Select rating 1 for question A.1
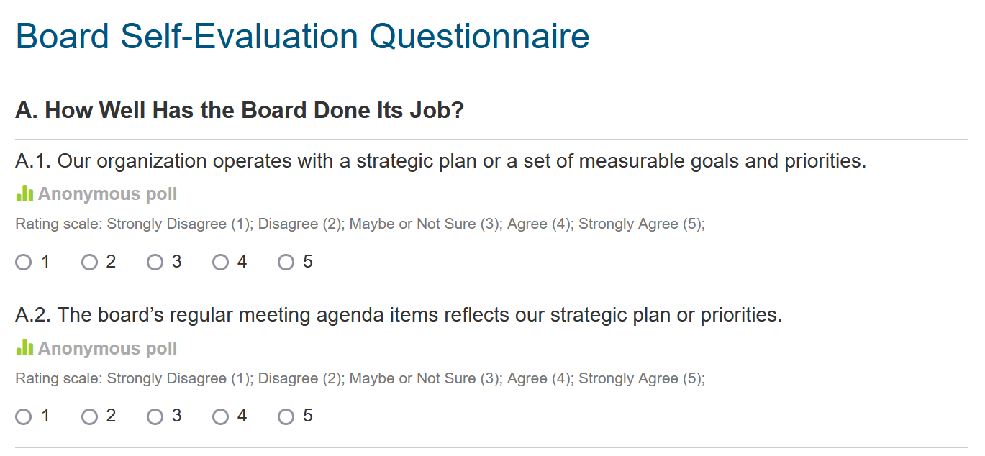Image resolution: width=985 pixels, height=456 pixels. pyautogui.click(x=24, y=263)
